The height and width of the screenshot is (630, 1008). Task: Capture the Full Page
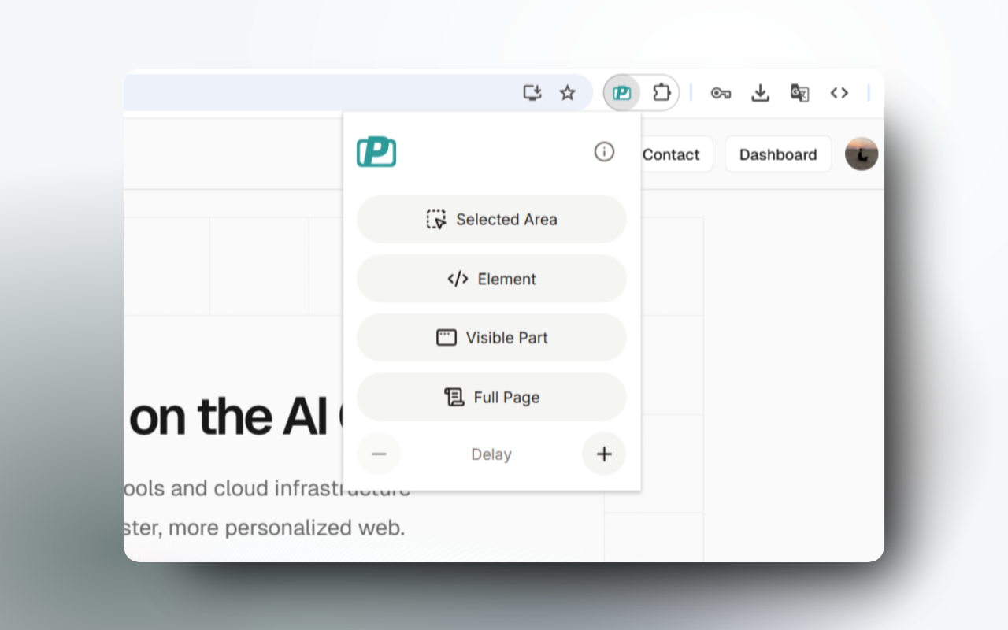[x=491, y=397]
